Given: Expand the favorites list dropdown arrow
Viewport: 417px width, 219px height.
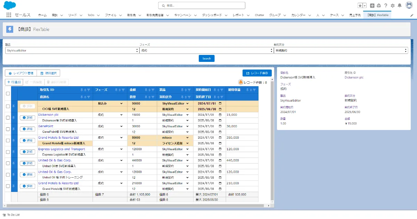Looking at the screenshot, I should (365, 6).
